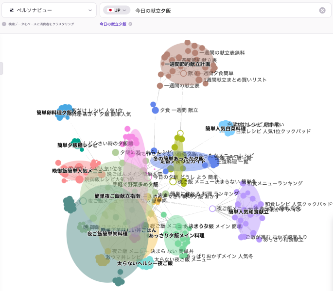Click the persona view icon in the dropdown

[x=11, y=10]
